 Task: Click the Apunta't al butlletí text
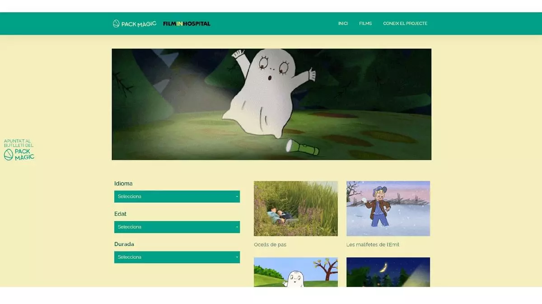(x=19, y=143)
